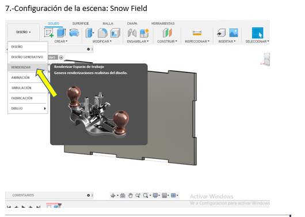Expand the SELECCIONAR dropdown
This screenshot has height=217, width=305.
257,41
